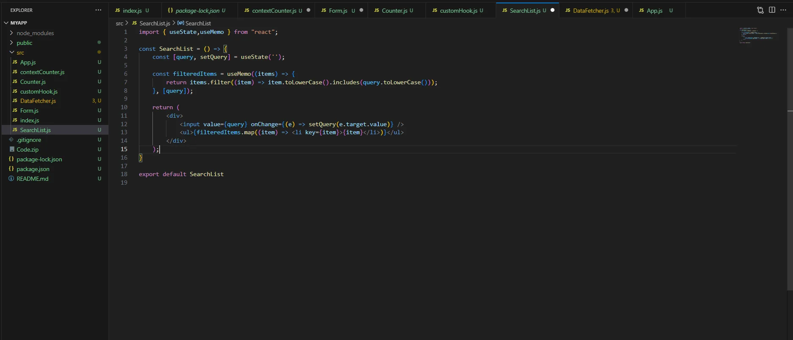The height and width of the screenshot is (340, 793).
Task: Click the EXPLORER panel title
Action: (22, 10)
